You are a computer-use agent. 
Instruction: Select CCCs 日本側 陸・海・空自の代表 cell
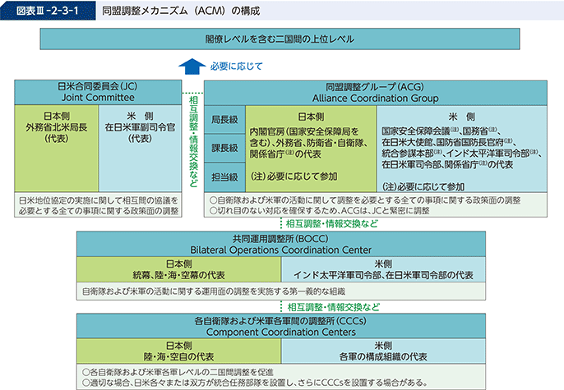[178, 351]
